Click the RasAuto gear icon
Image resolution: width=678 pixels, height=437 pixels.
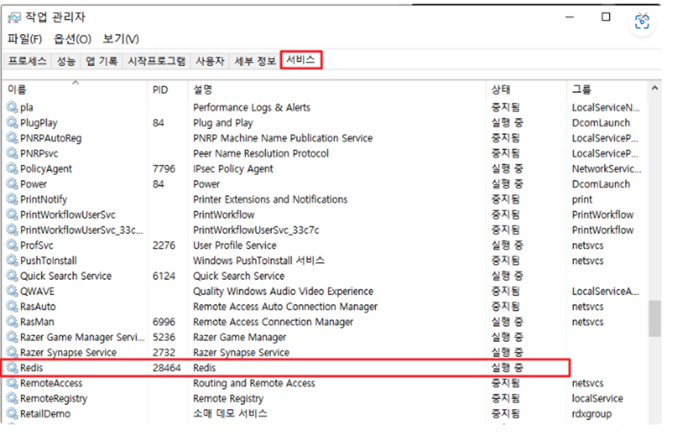click(x=12, y=307)
